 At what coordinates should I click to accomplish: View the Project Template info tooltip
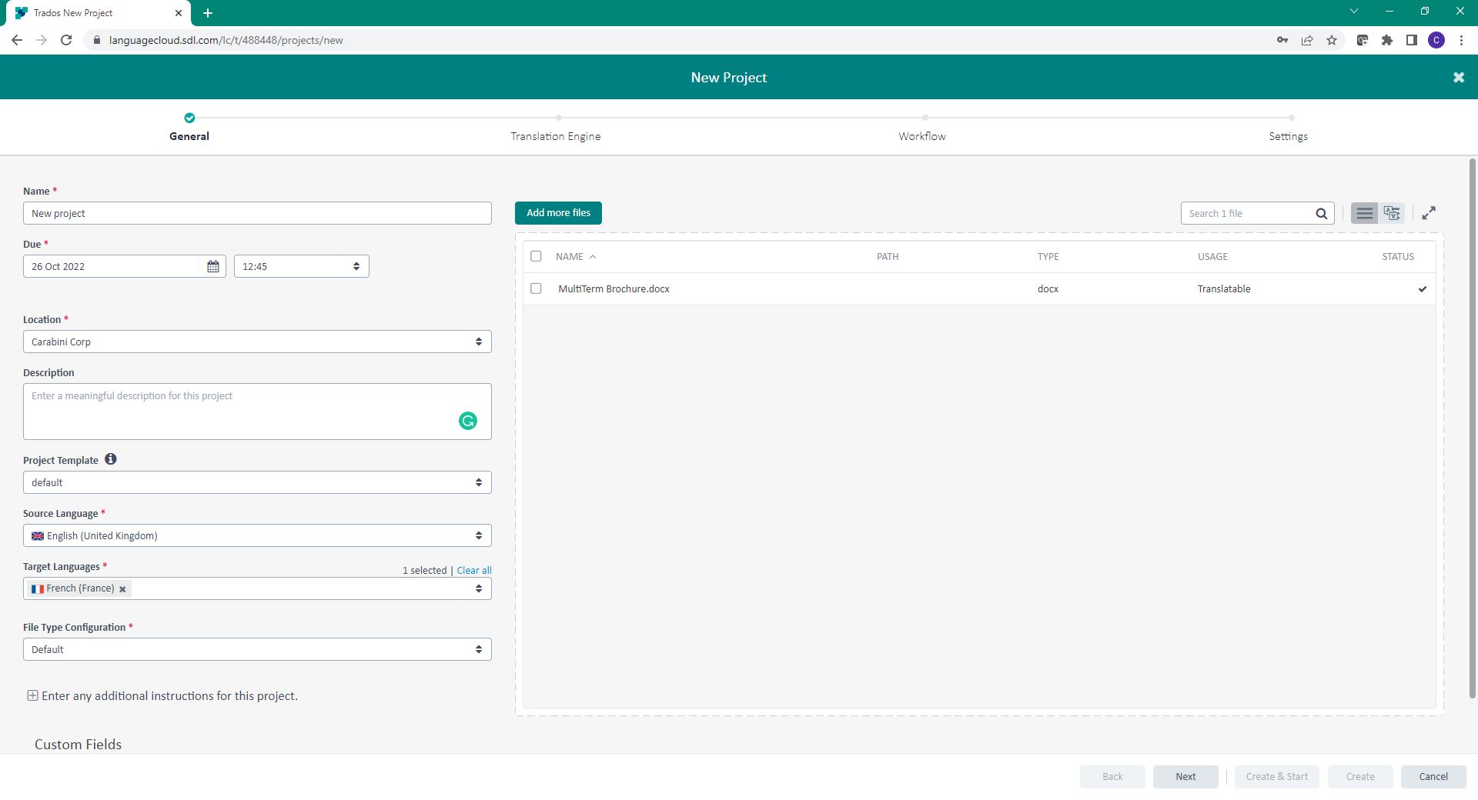point(110,459)
